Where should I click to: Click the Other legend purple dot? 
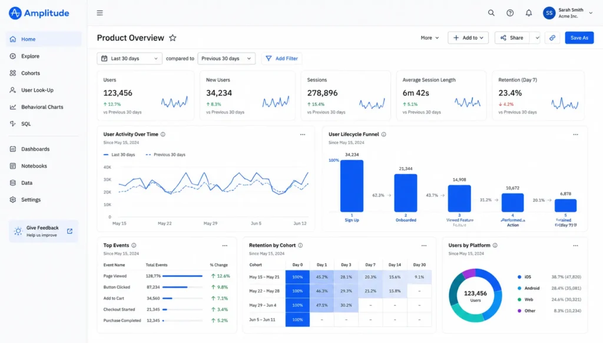(x=519, y=311)
